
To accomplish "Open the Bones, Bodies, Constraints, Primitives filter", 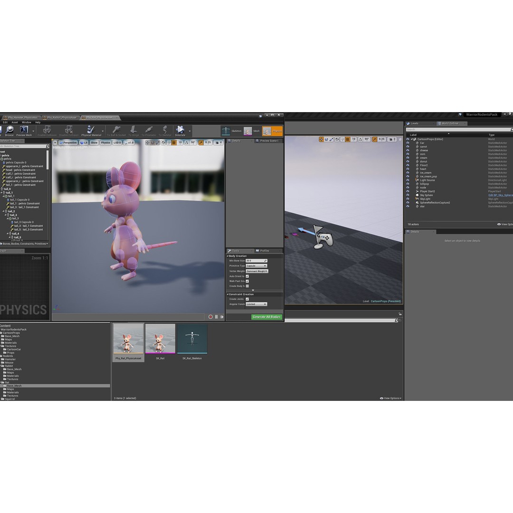I will pos(25,244).
